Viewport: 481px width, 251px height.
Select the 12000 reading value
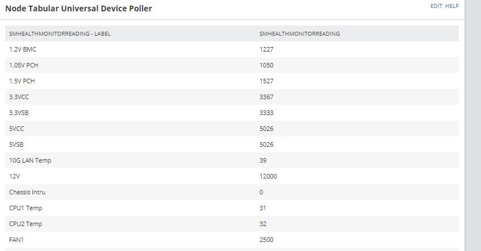click(x=268, y=177)
